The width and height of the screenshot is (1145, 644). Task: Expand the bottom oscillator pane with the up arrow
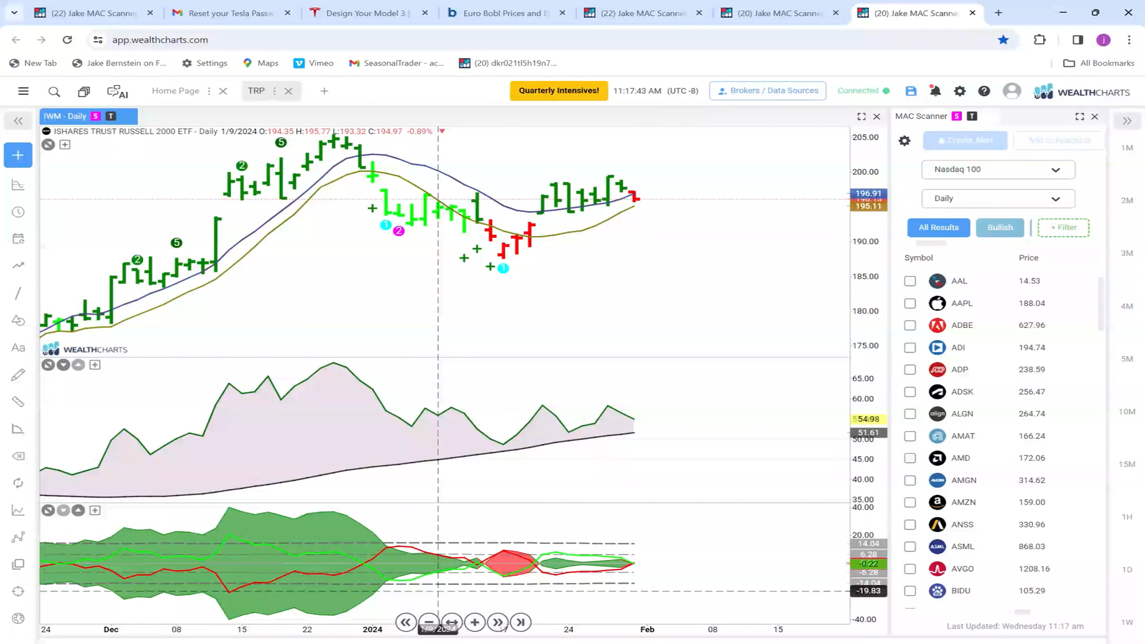point(78,510)
